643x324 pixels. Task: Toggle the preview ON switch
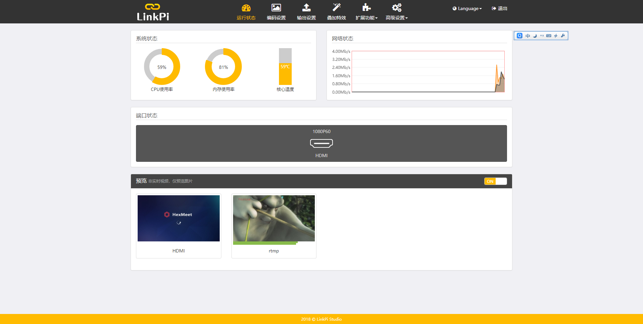coord(495,181)
